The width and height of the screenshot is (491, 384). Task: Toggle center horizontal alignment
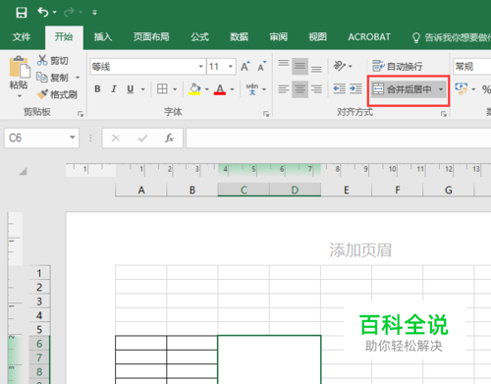[300, 88]
